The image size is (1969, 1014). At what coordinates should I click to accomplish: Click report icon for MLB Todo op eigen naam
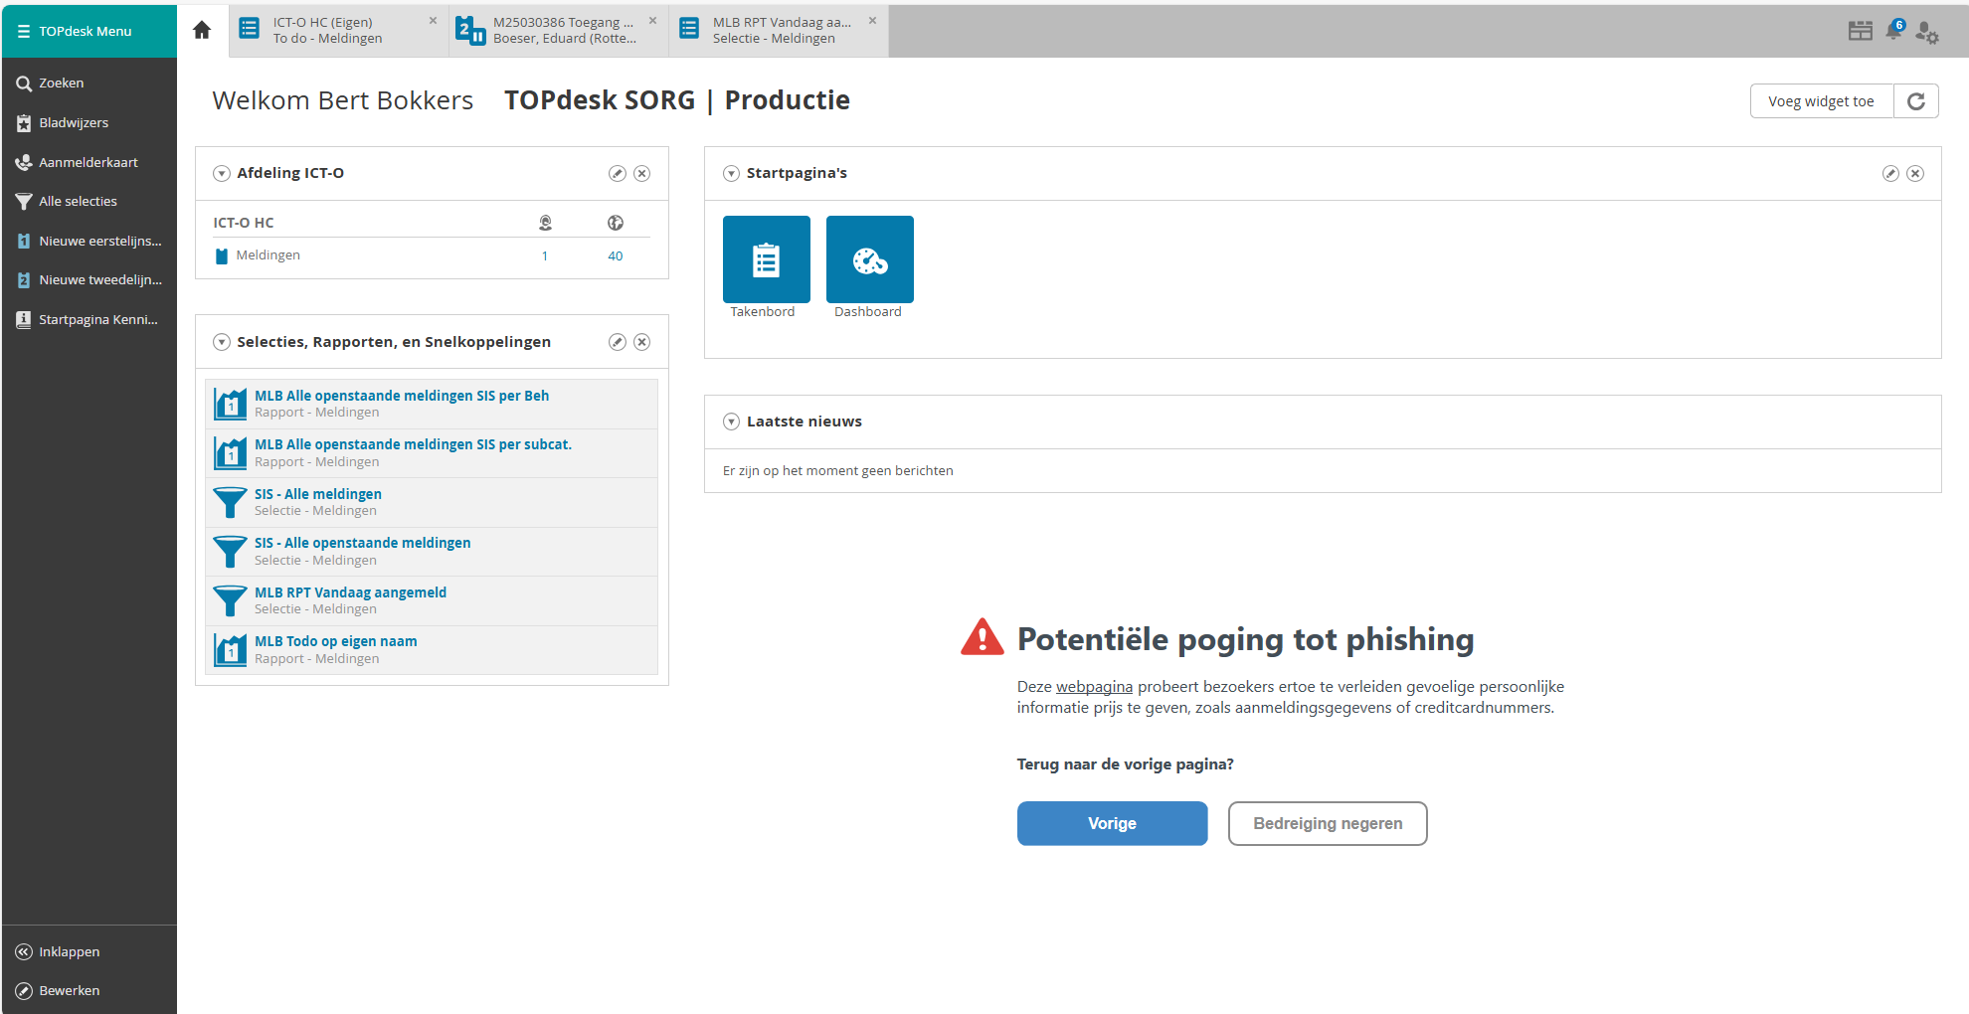tap(231, 650)
